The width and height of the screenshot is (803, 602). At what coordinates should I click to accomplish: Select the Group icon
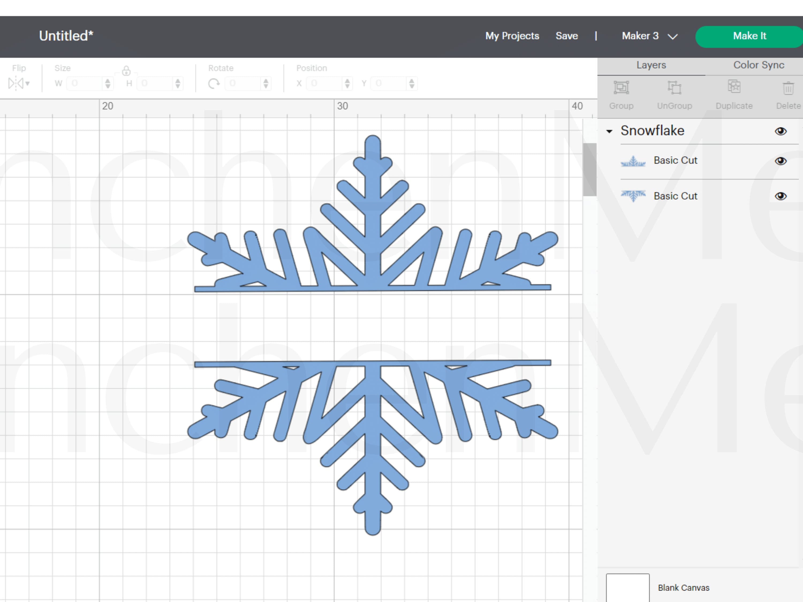(622, 87)
